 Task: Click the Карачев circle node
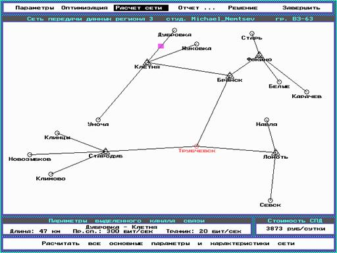tap(307, 92)
